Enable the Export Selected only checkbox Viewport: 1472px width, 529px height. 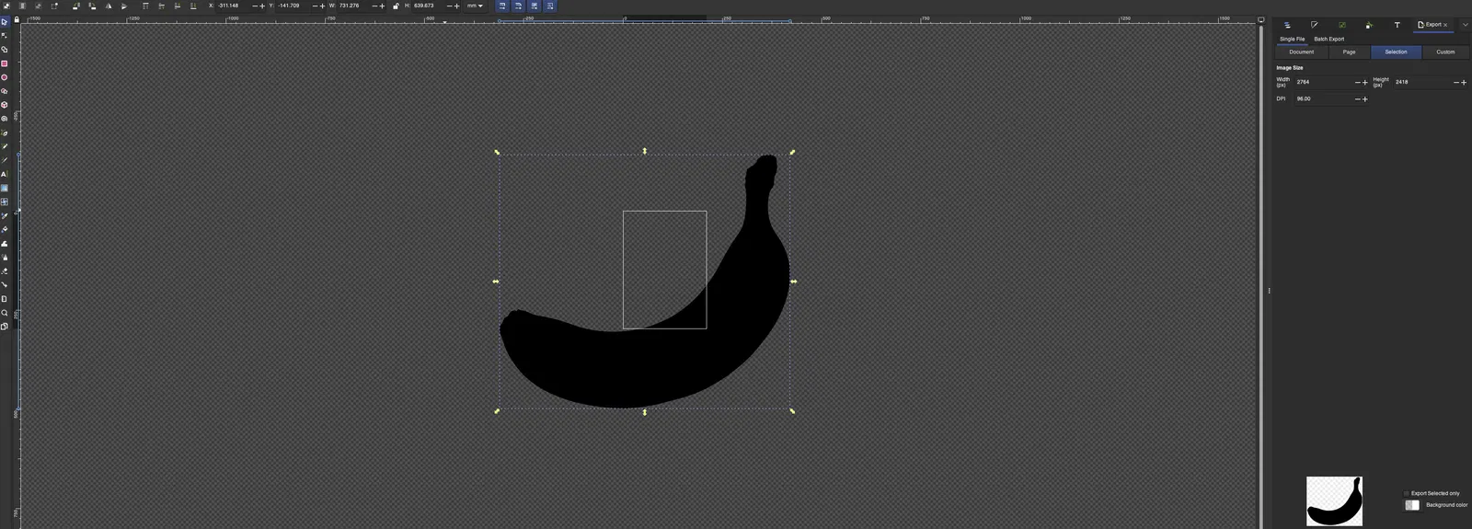(1407, 493)
